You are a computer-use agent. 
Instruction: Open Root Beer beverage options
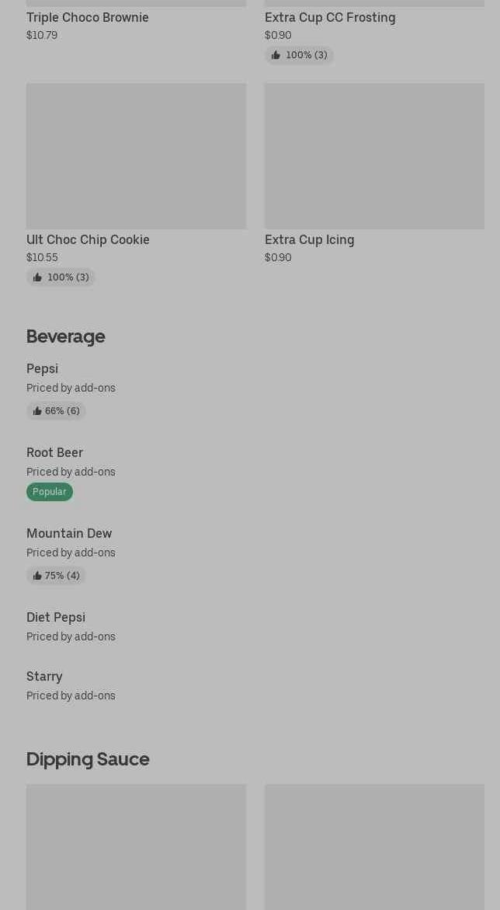coord(54,452)
